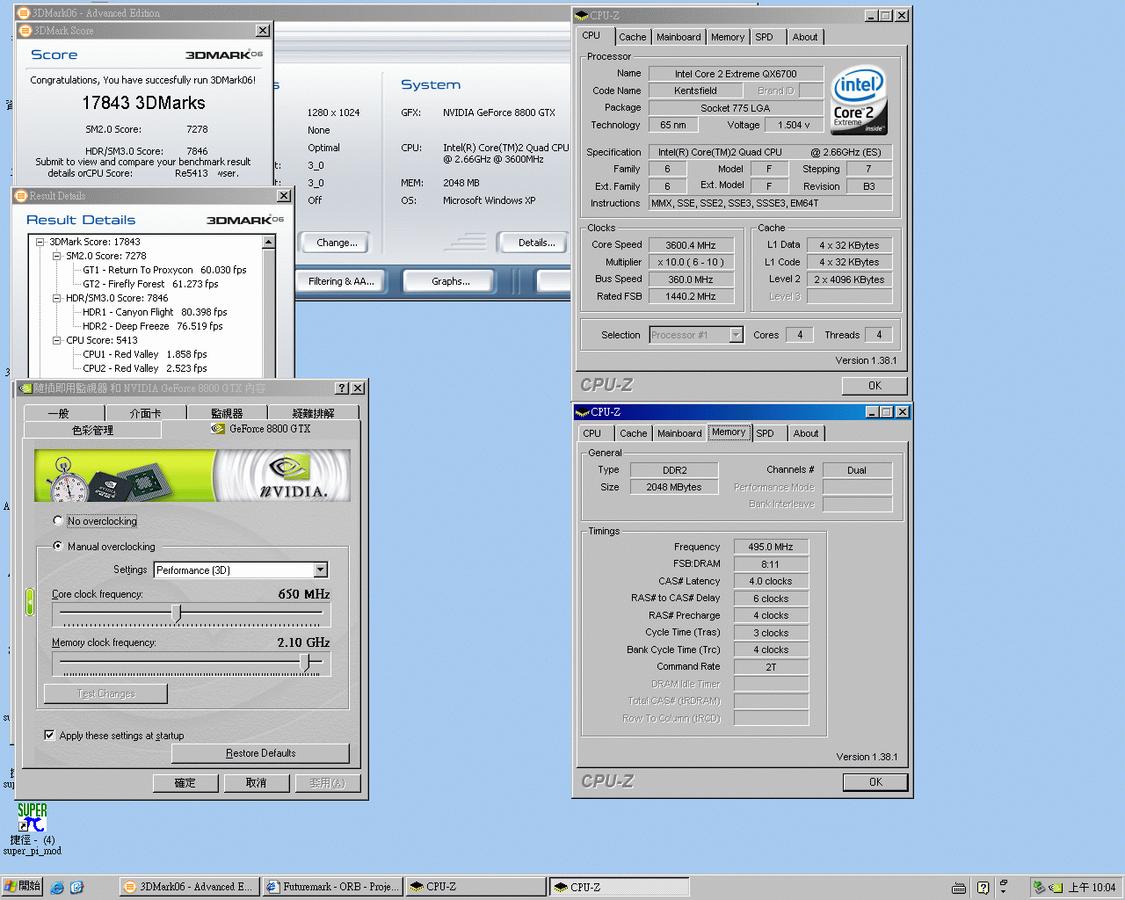Open the Memory tab in the upper CPU-Z
Screen dimensions: 1125x900
pos(728,37)
